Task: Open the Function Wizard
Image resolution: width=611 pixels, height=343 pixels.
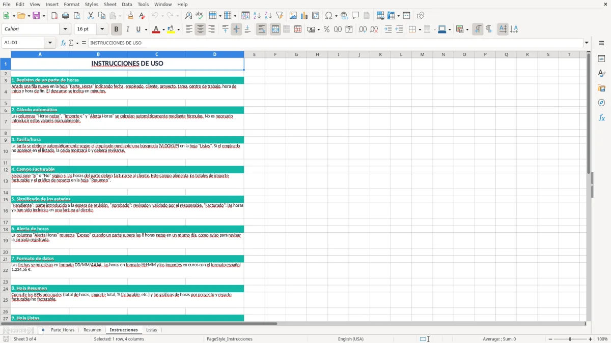Action: tap(63, 43)
